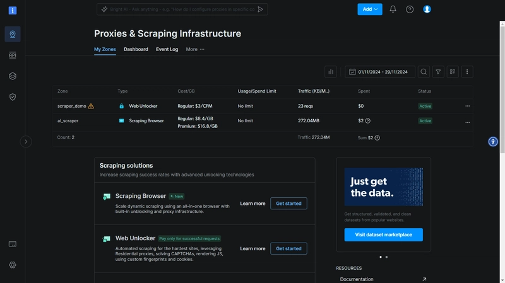Learn more about Scraping Browser
The width and height of the screenshot is (505, 283).
tap(253, 204)
